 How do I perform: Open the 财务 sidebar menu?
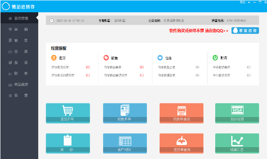click(19, 73)
